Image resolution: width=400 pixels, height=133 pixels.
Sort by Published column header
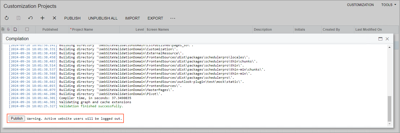pyautogui.click(x=50, y=30)
